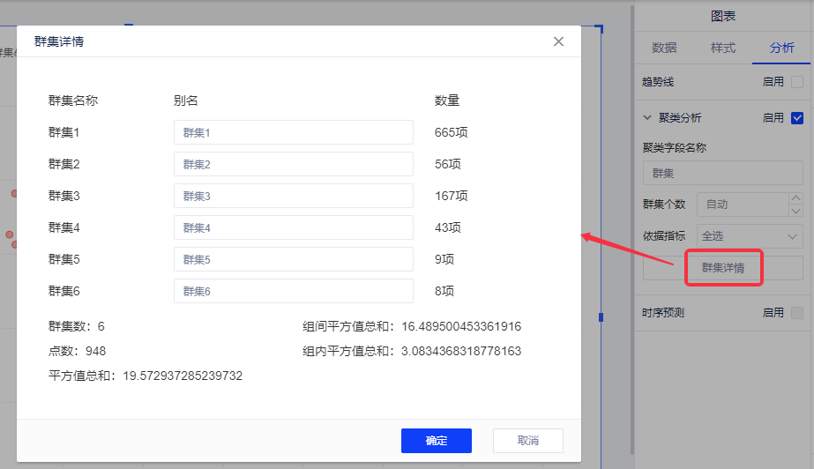This screenshot has width=814, height=469.
Task: Uncheck the 聚类分析 启用 checkbox
Action: 797,118
